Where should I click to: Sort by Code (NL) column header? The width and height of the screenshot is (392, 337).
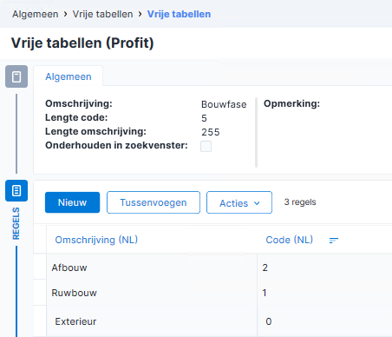click(290, 240)
